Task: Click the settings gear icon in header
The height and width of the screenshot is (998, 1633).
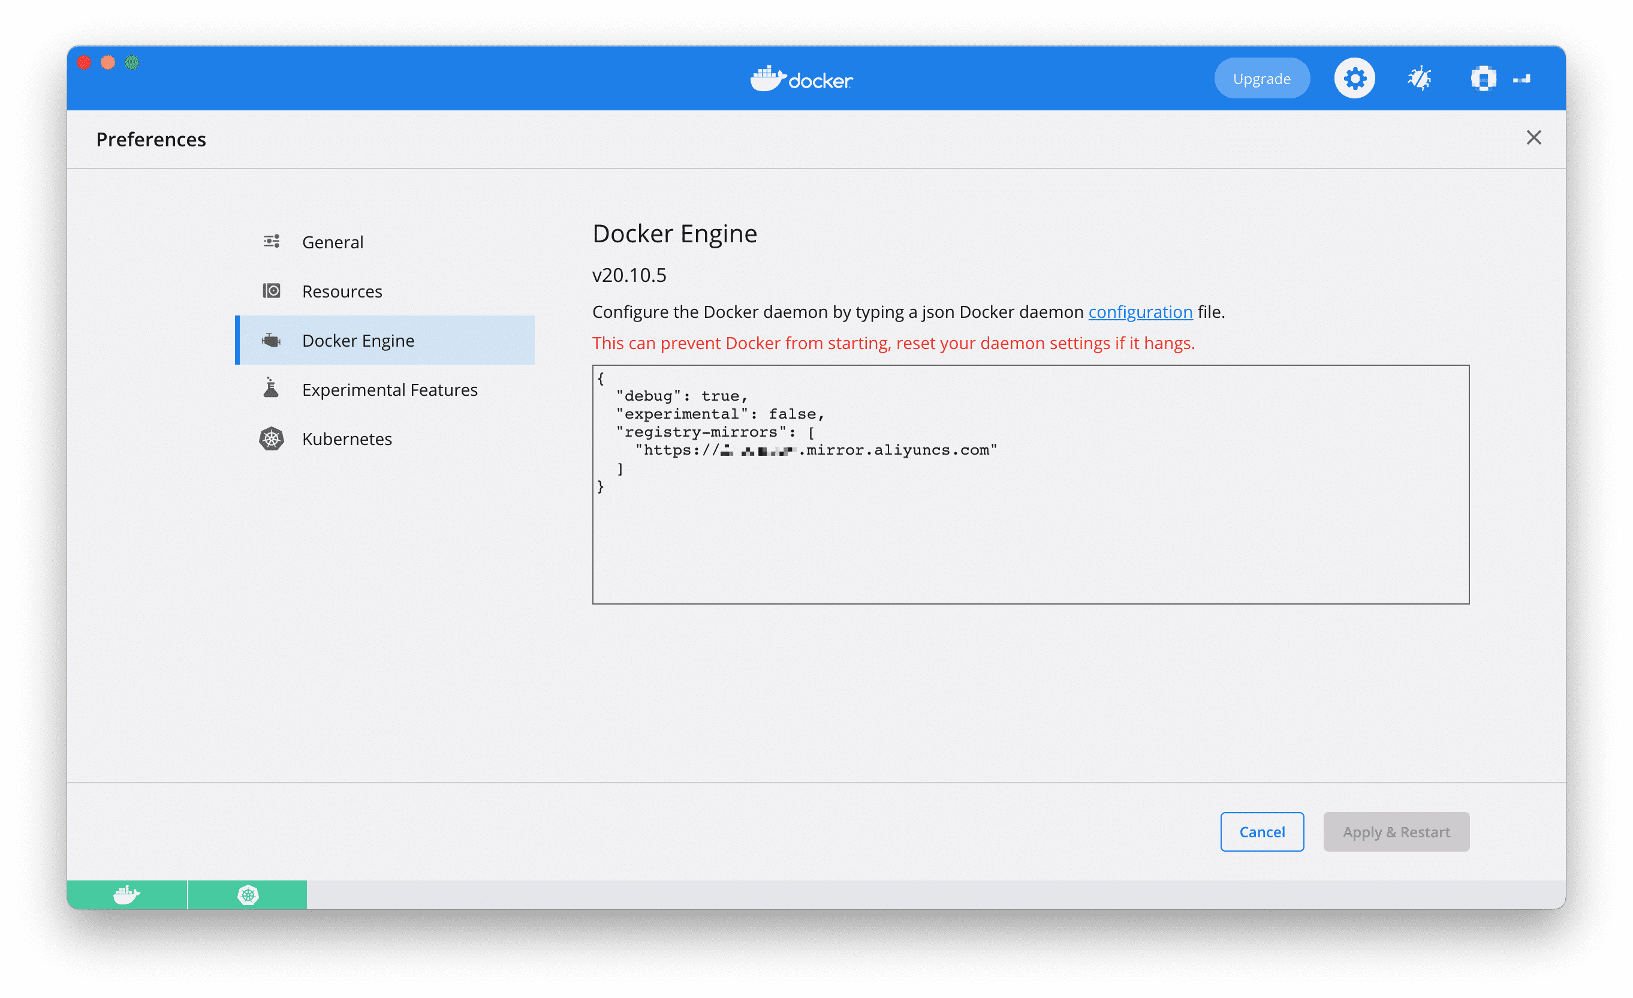Action: click(1354, 79)
